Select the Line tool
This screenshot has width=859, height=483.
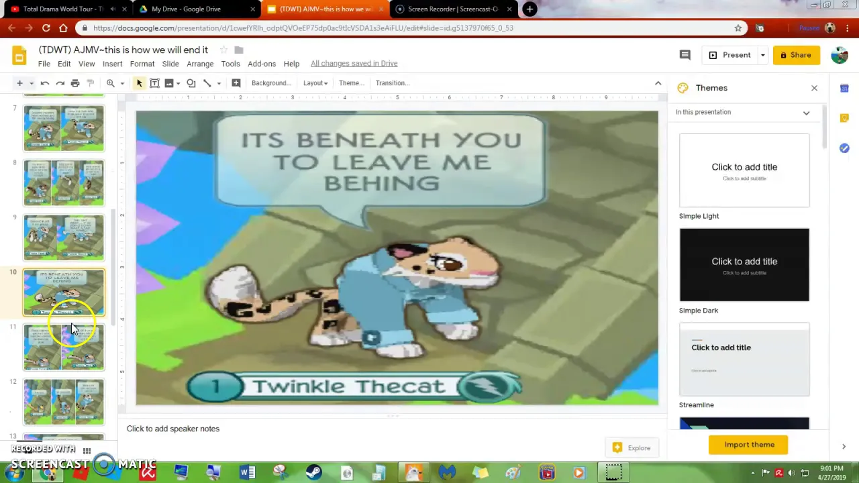pos(207,83)
